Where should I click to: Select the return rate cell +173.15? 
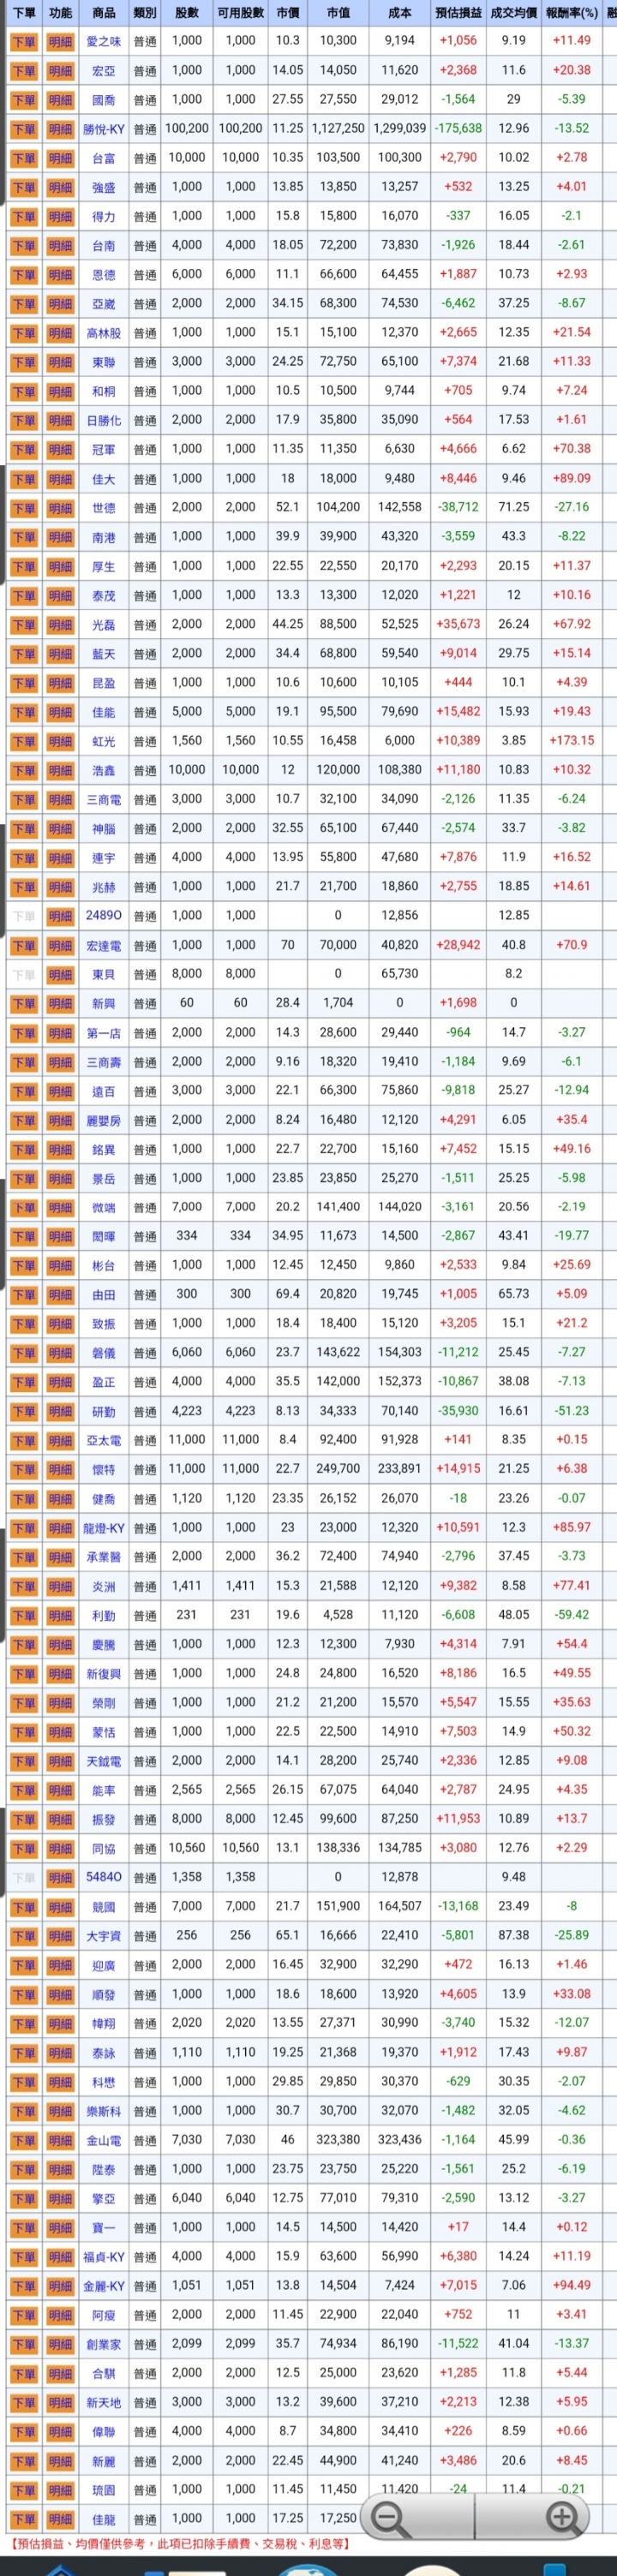point(572,741)
